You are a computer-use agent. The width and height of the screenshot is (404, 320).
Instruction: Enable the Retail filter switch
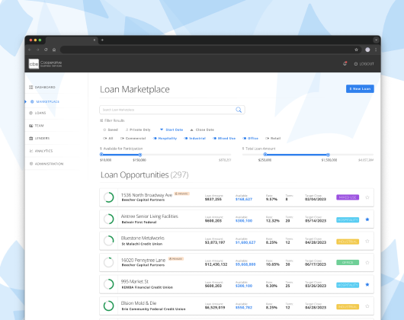(273, 138)
